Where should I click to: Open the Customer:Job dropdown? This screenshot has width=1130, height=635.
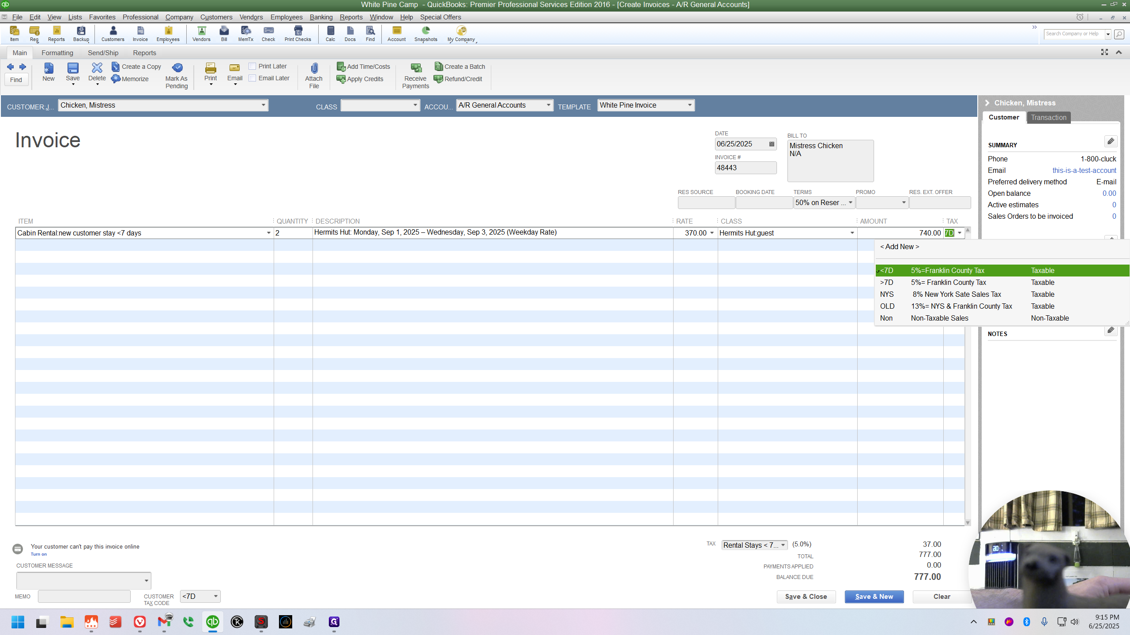[x=263, y=105]
